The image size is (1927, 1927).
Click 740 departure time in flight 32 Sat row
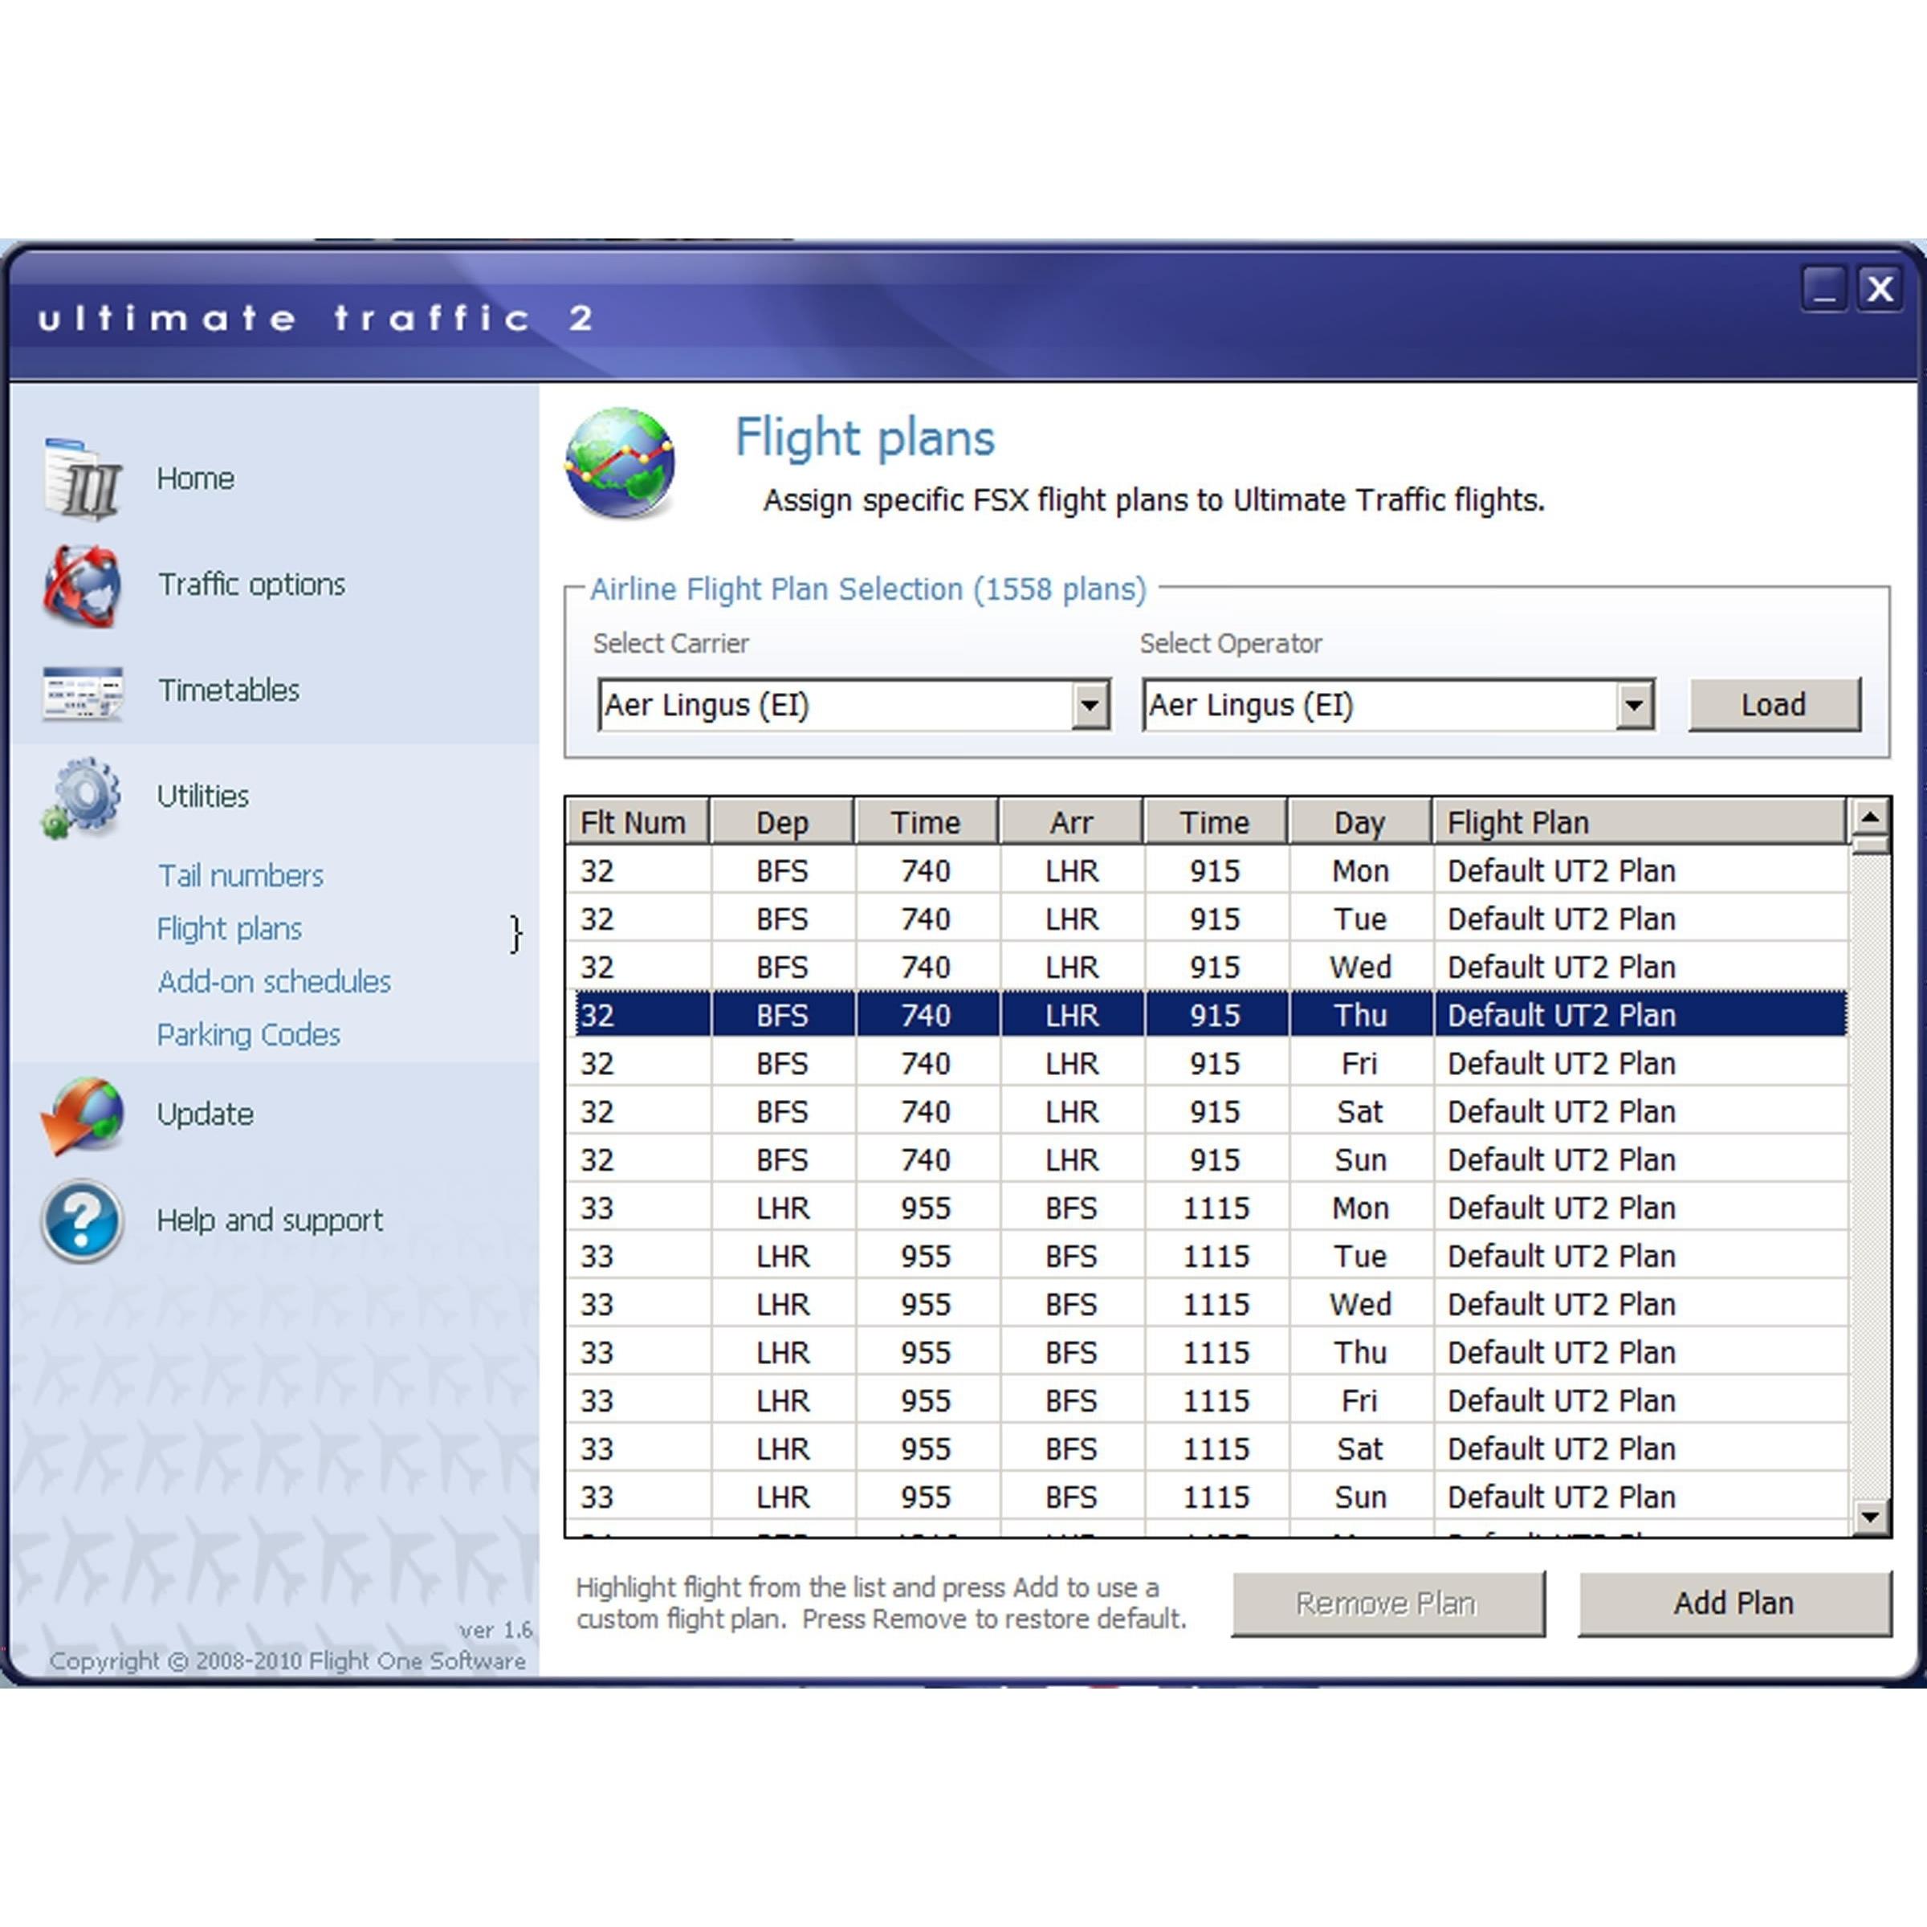(x=927, y=1111)
